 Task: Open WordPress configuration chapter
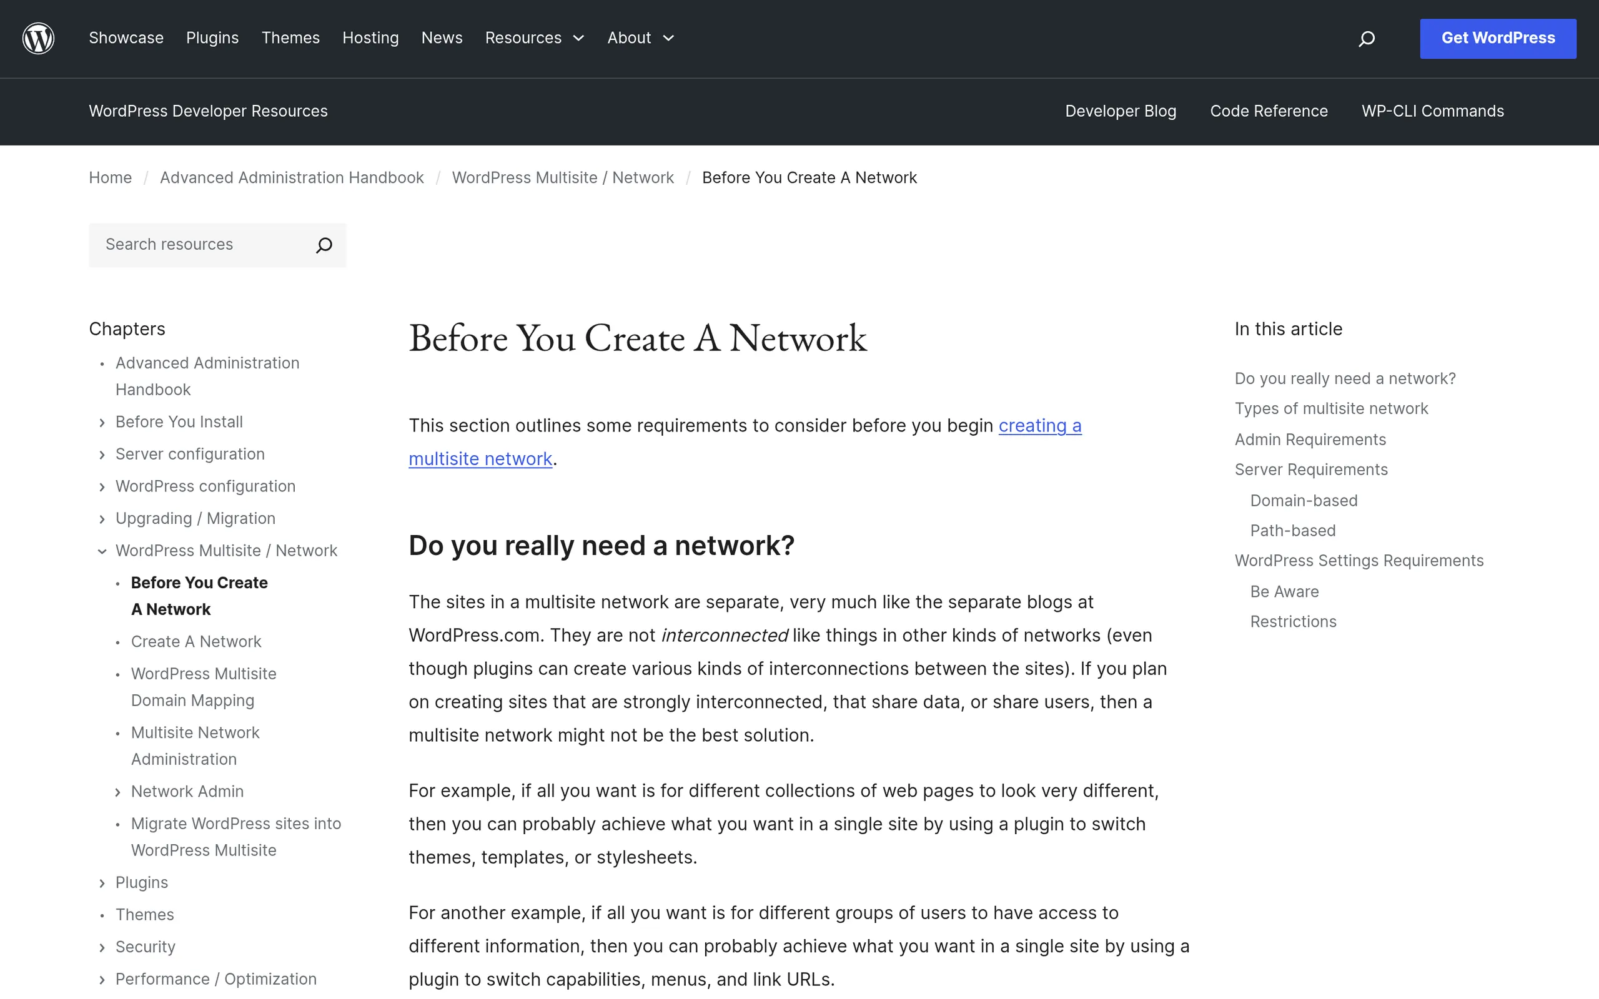[205, 486]
